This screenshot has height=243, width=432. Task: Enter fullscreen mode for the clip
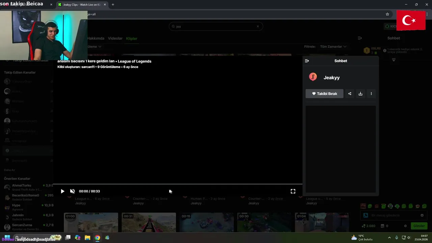tap(293, 191)
